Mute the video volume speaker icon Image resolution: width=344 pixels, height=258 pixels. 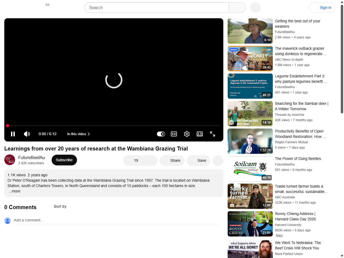coord(27,134)
